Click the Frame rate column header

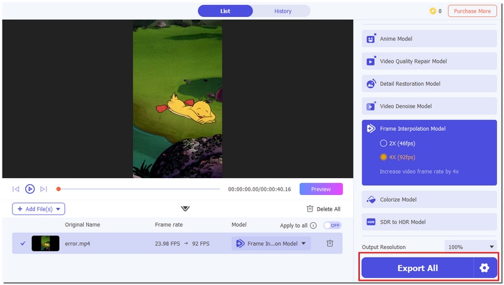pos(169,225)
